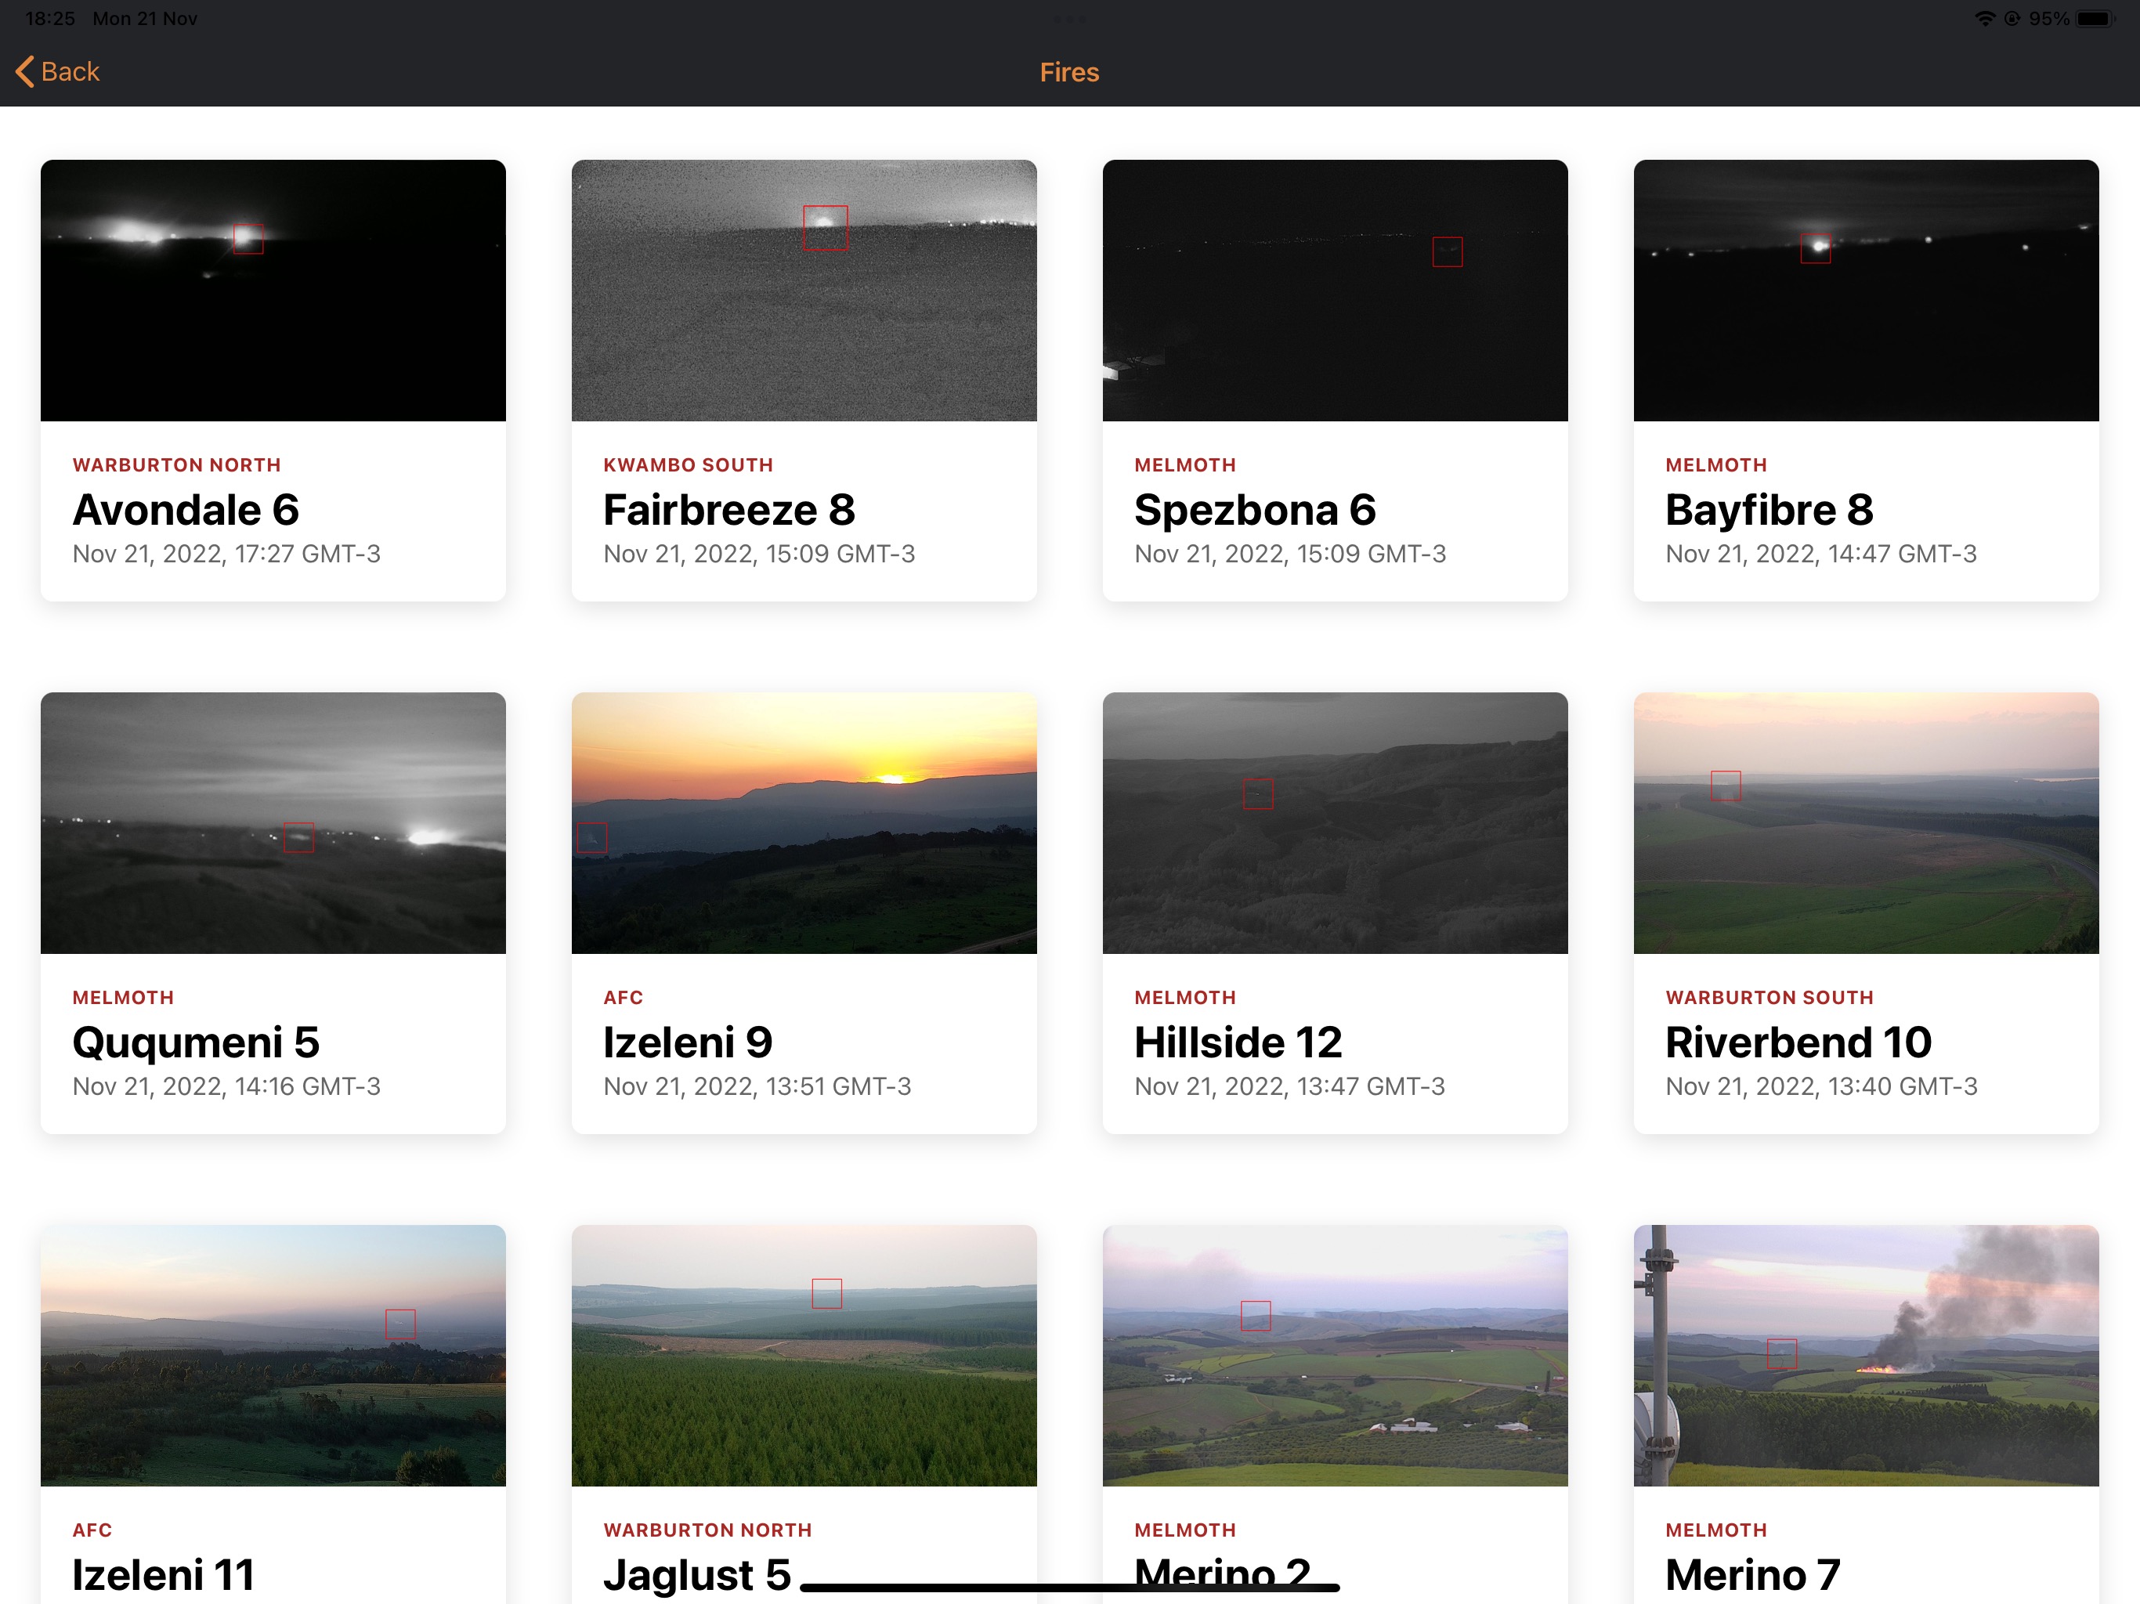Screen dimensions: 2140x1604
Task: Tap the red detection square on Merino 7 image
Action: tap(1781, 1353)
